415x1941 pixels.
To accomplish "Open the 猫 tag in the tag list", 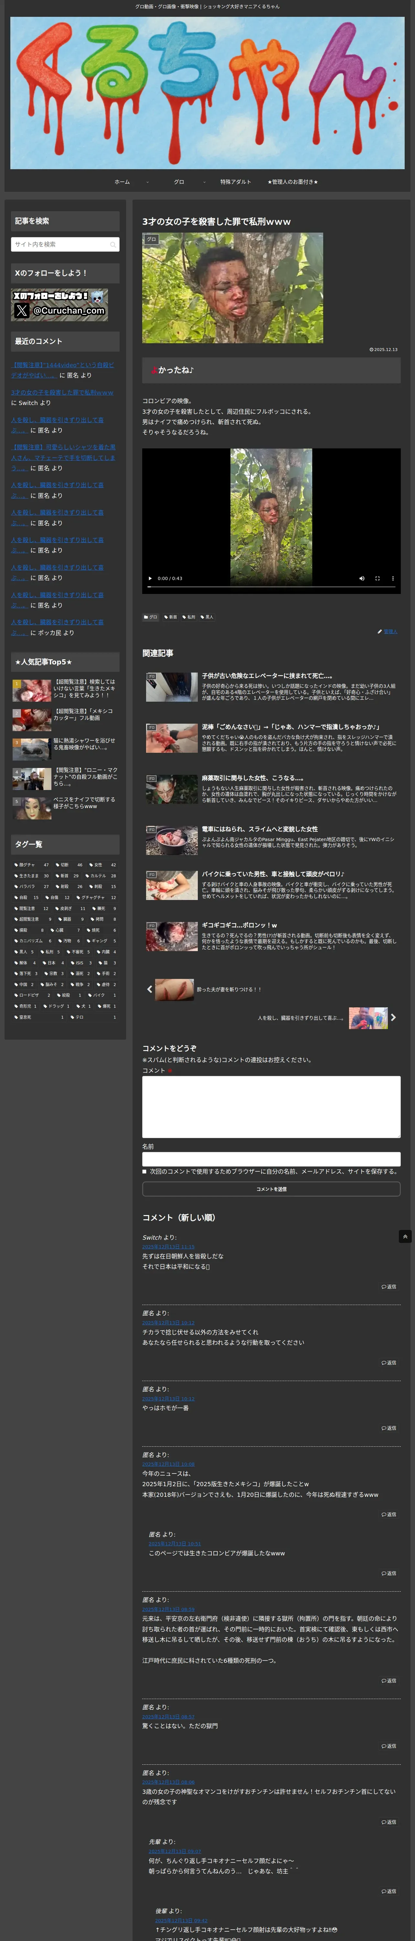I will click(107, 963).
